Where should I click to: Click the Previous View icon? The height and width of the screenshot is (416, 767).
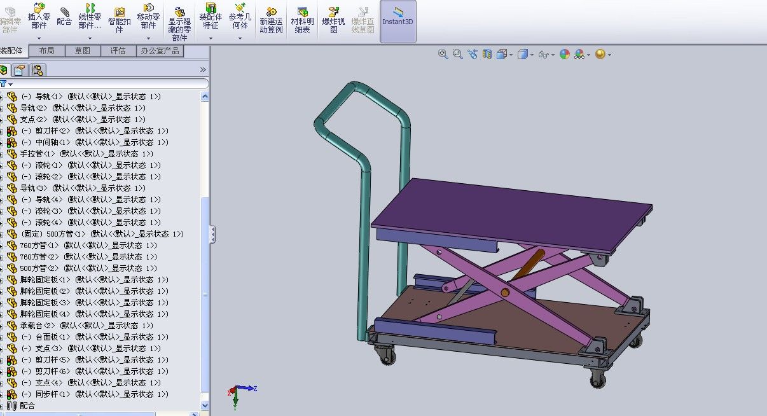tap(473, 55)
